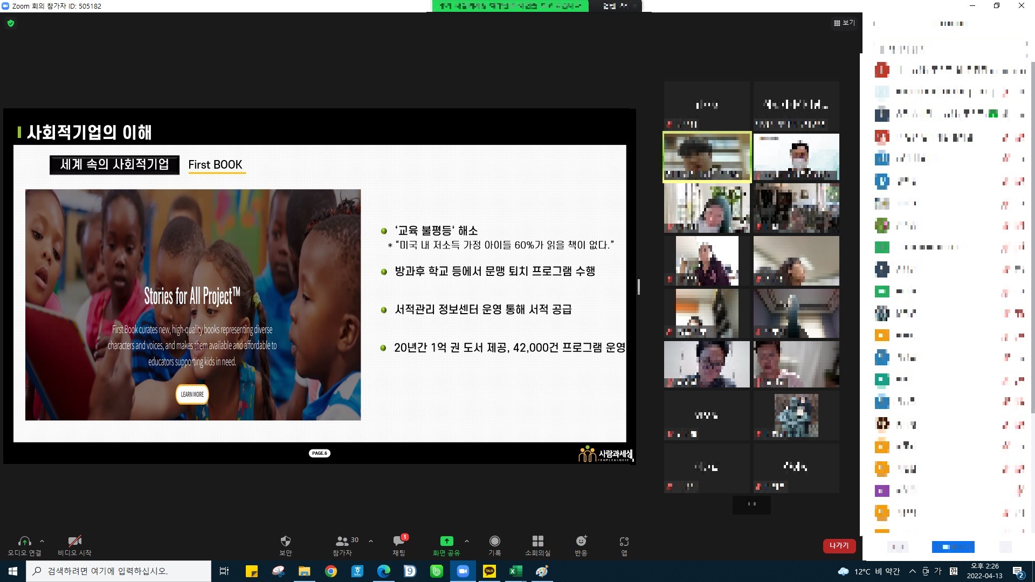This screenshot has width=1035, height=582.
Task: Toggle the Korean IME 가 language indicator
Action: (939, 571)
